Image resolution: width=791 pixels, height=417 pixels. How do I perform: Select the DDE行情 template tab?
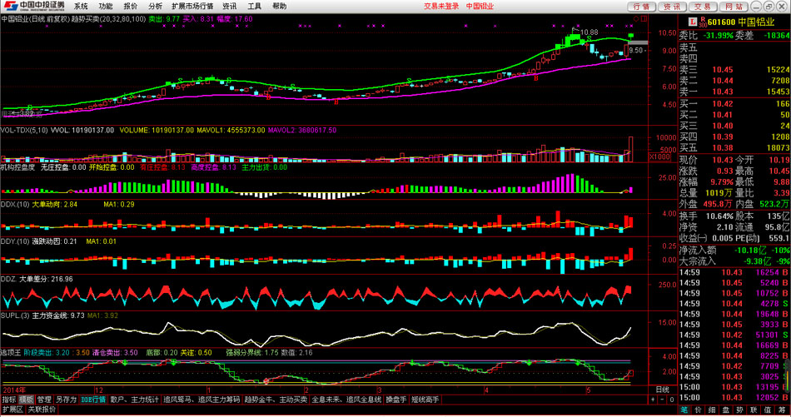point(93,400)
